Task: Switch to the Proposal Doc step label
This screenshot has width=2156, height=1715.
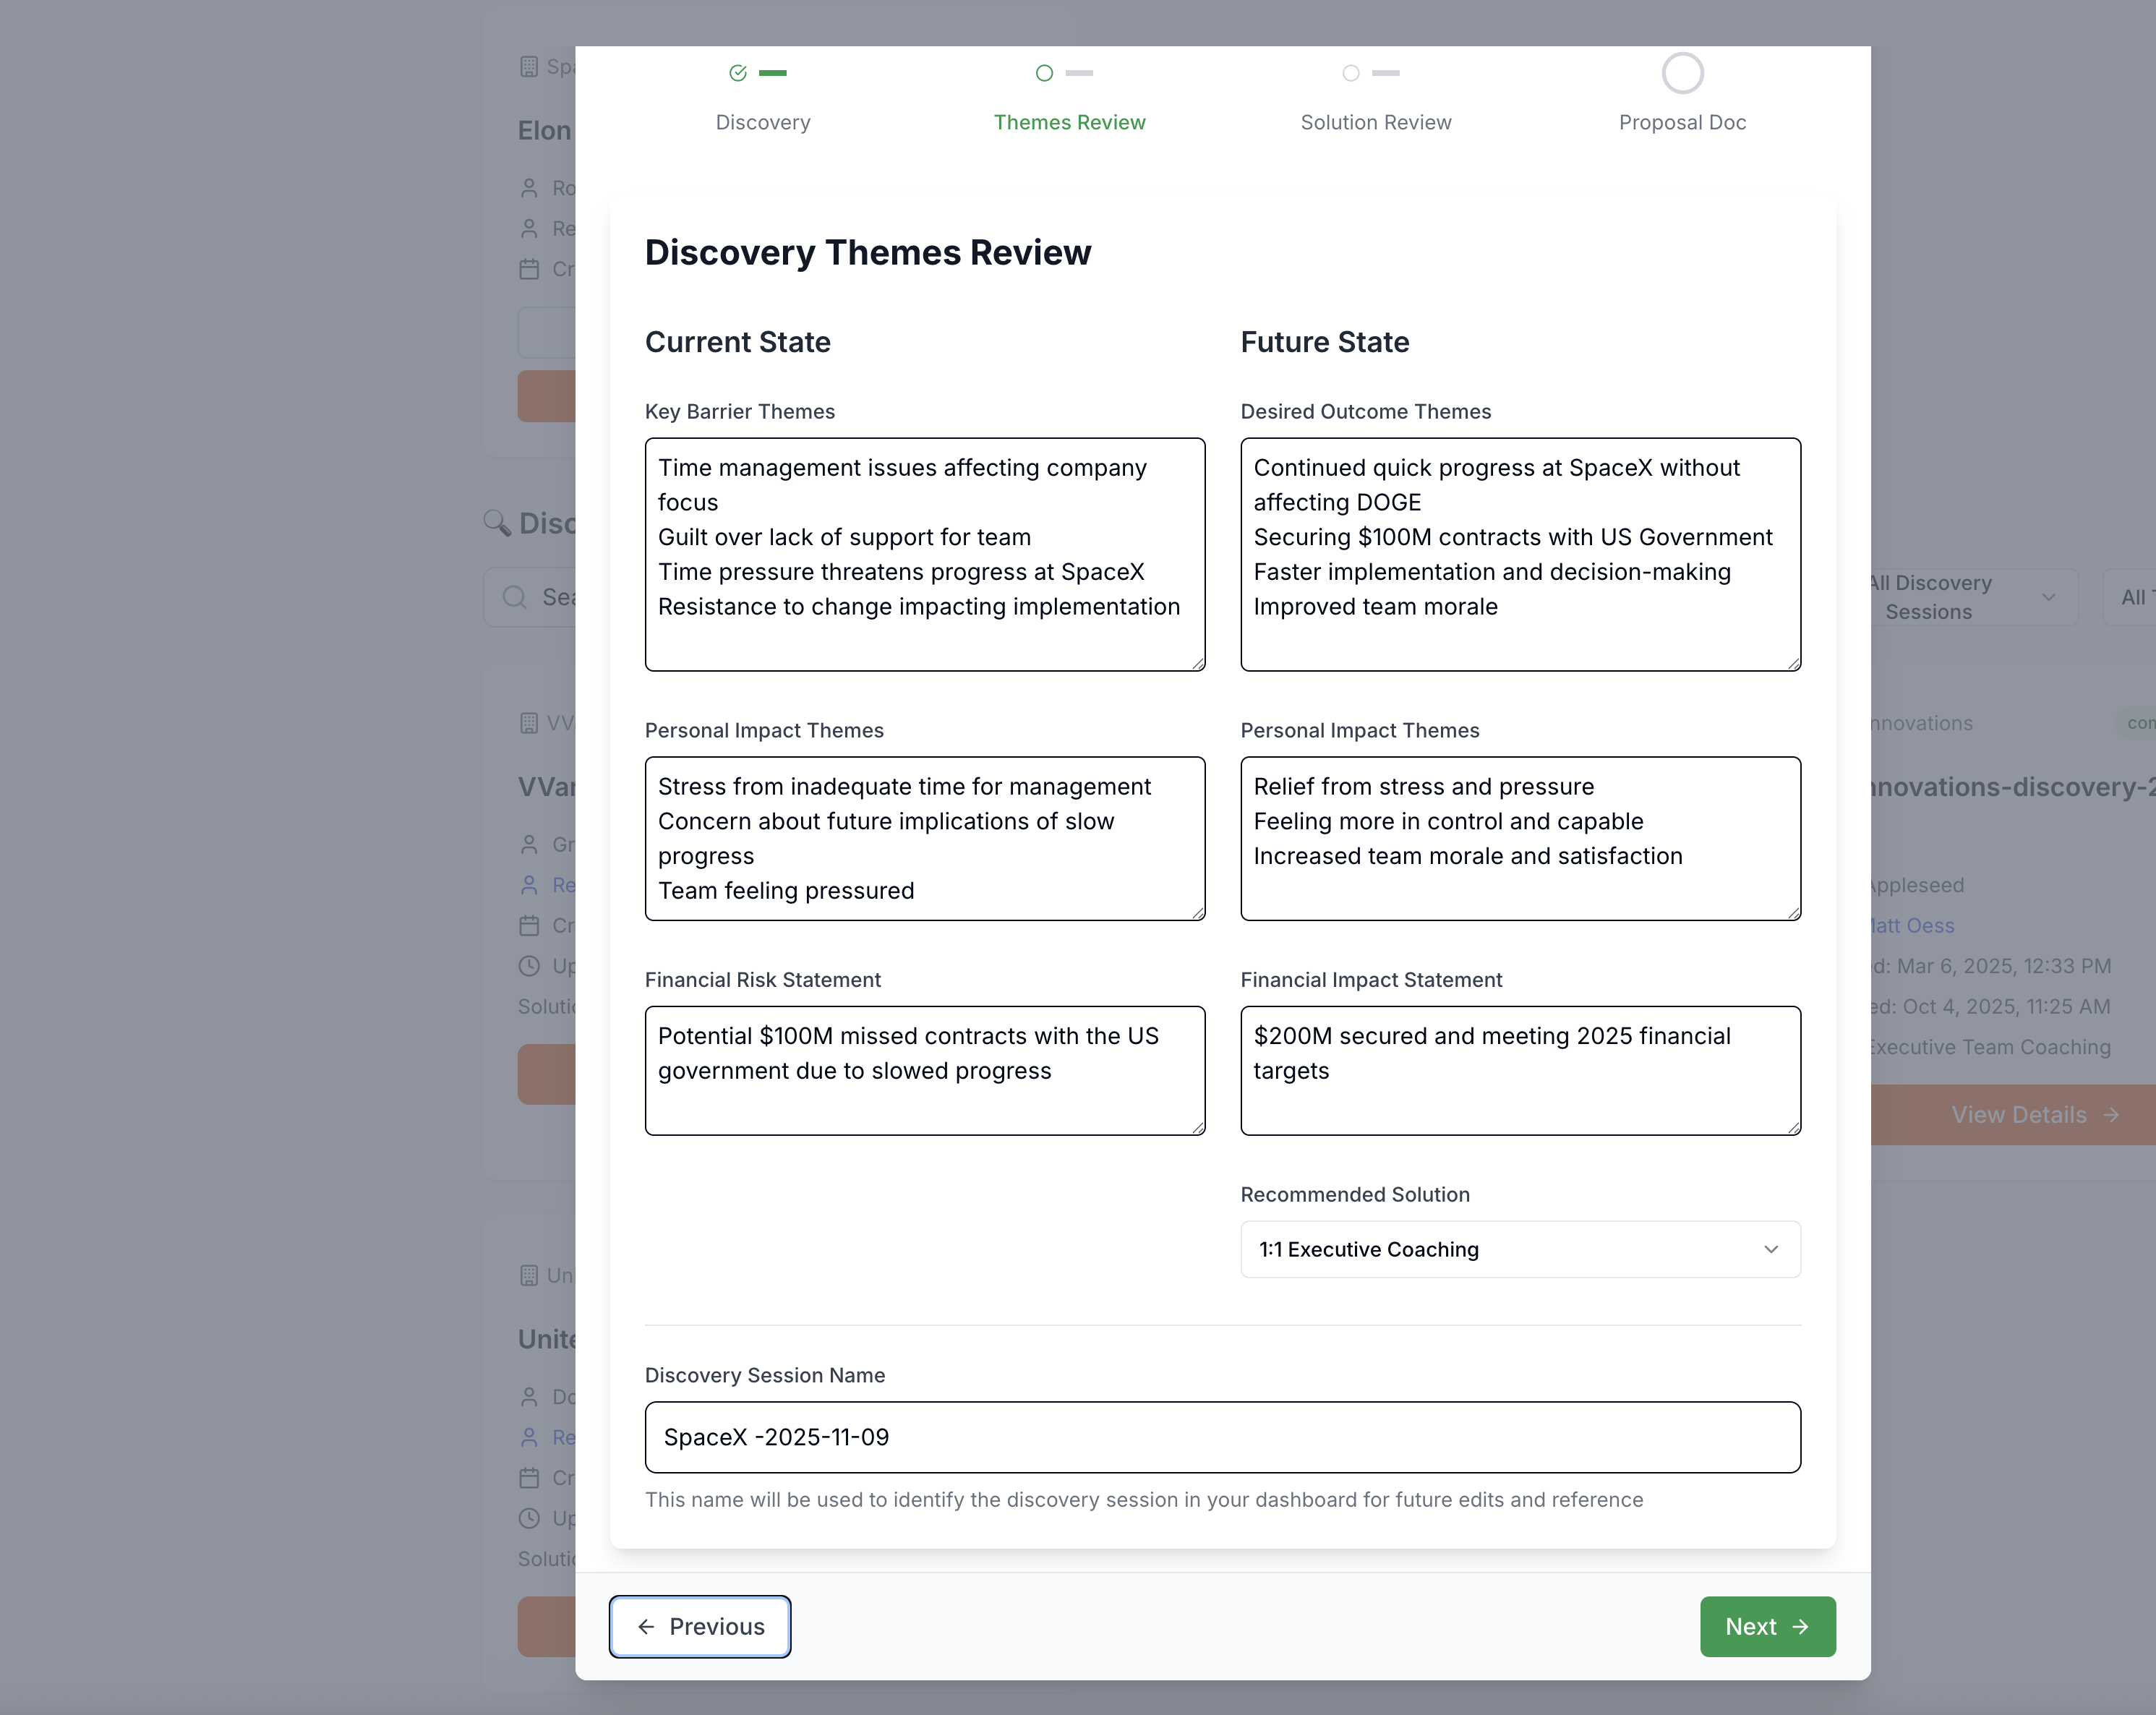Action: point(1682,122)
